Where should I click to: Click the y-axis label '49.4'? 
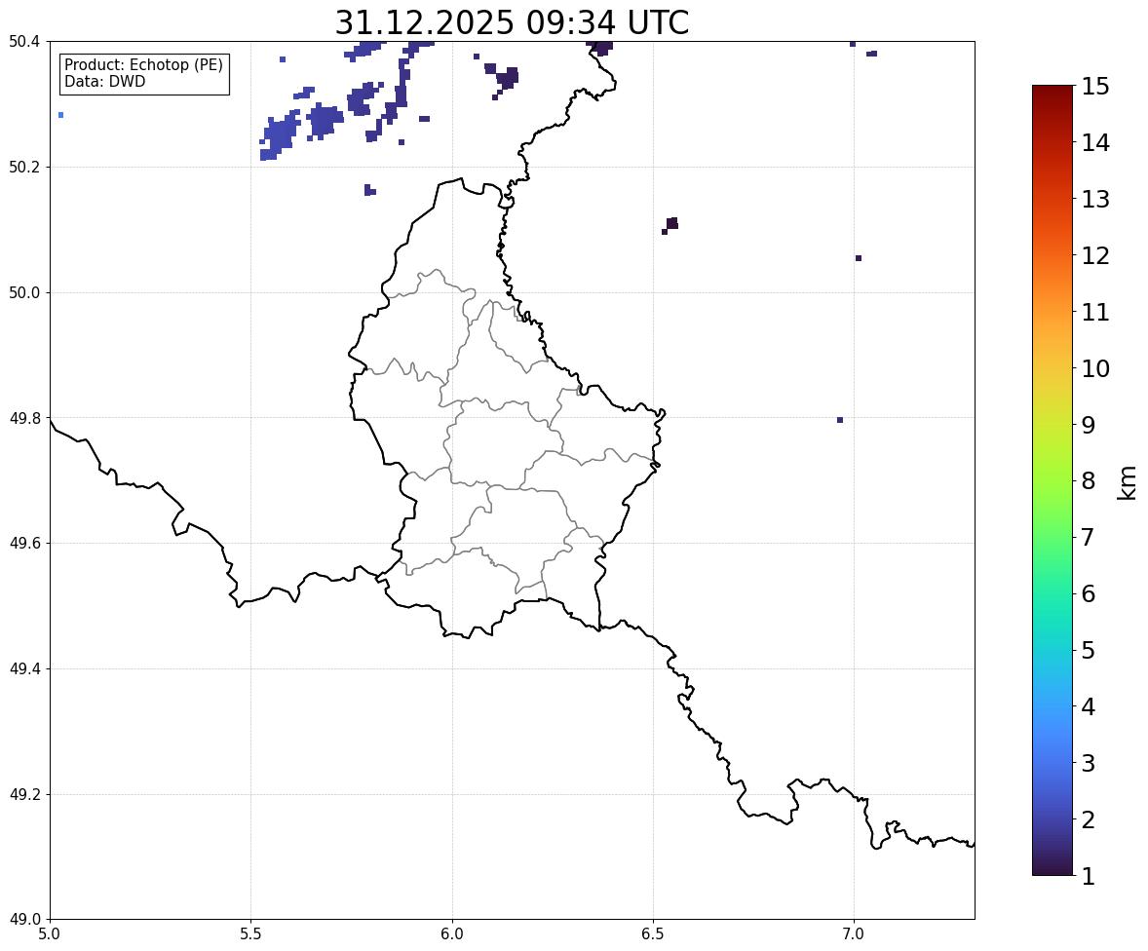(24, 668)
